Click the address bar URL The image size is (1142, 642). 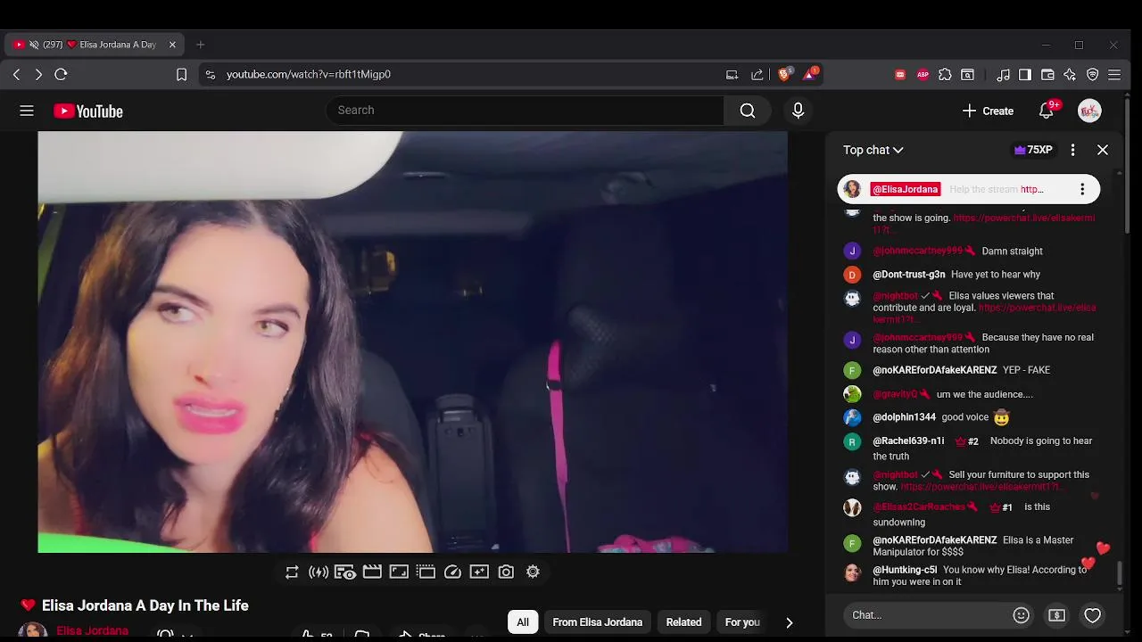pos(309,75)
